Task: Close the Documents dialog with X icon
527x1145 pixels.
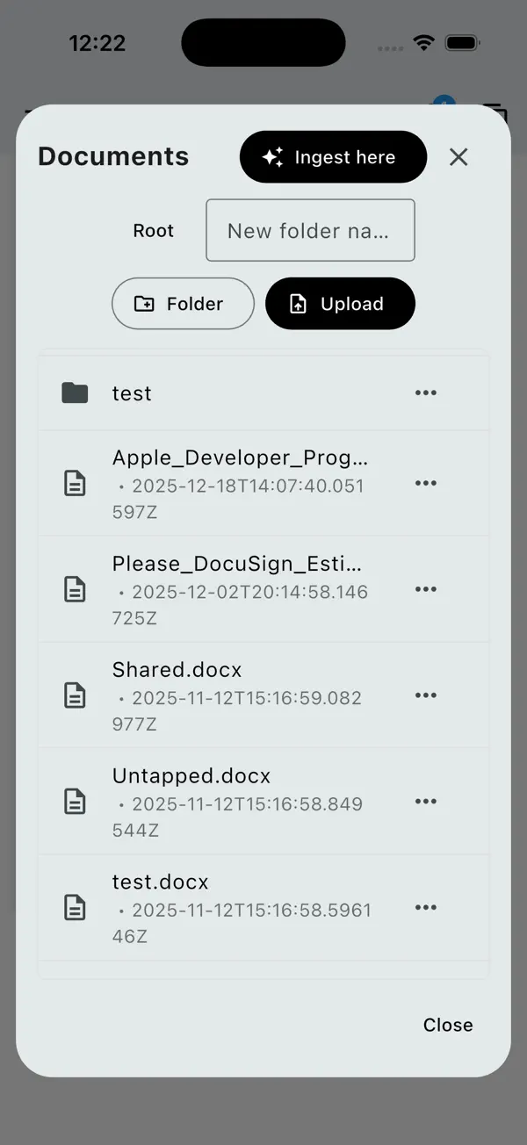Action: 458,157
